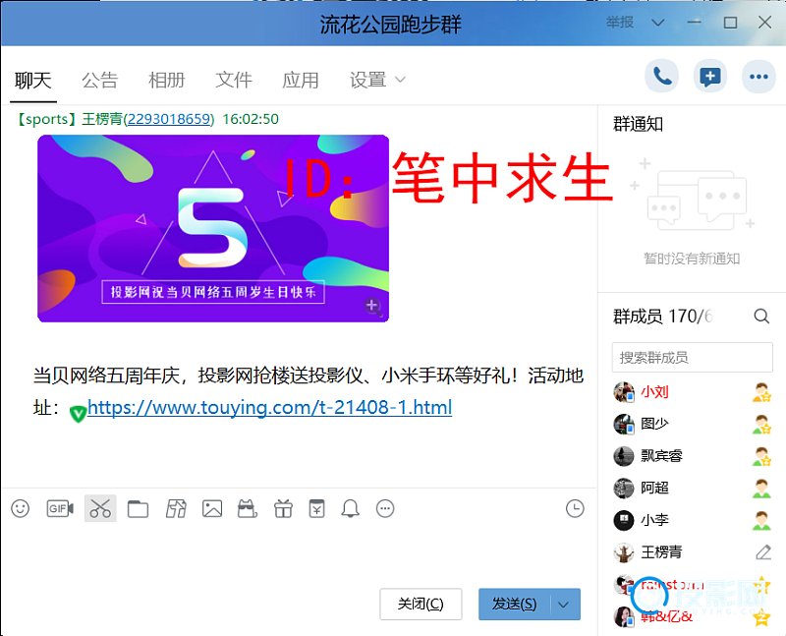786x636 pixels.
Task: Open the circled ellipsis more tools icon
Action: click(x=385, y=508)
